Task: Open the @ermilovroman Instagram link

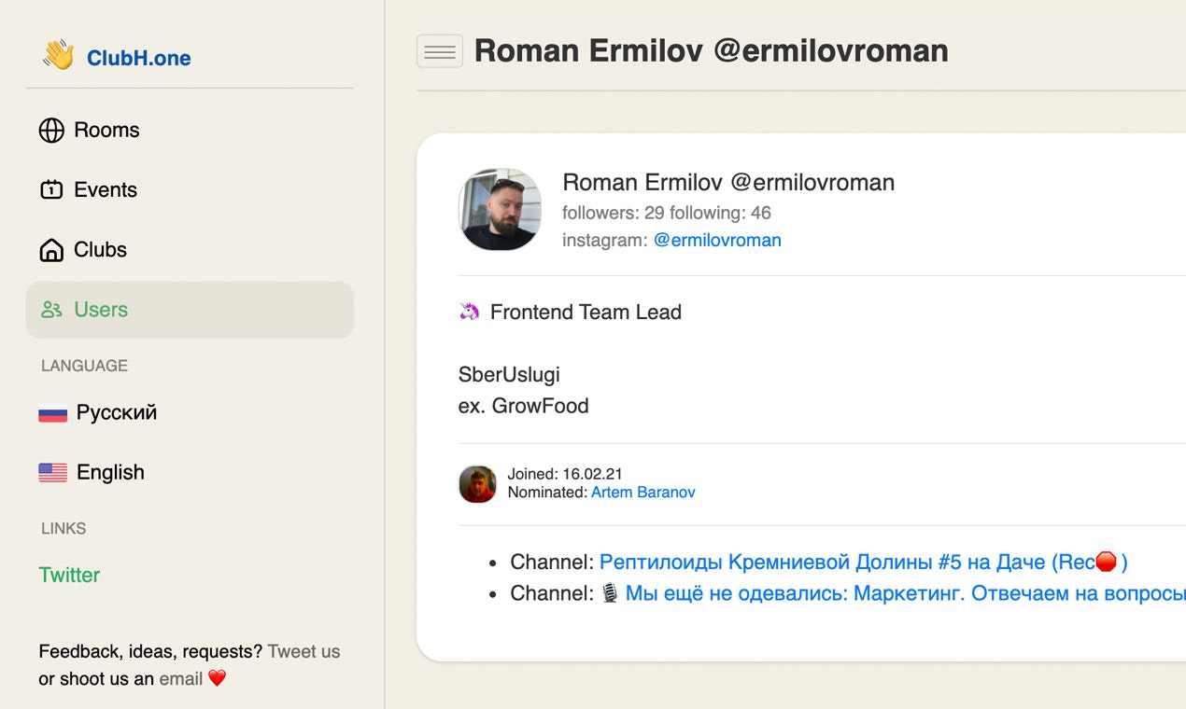Action: (x=717, y=240)
